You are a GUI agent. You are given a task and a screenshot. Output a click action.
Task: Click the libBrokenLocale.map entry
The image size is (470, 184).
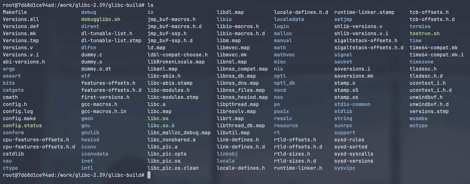click(x=176, y=62)
